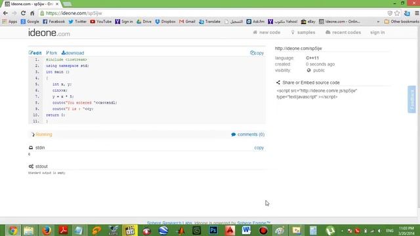Open the Facebook bookmark
Viewport: 420px width, 236px height.
(x=54, y=22)
